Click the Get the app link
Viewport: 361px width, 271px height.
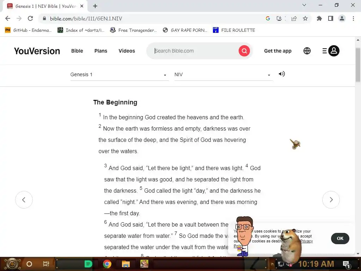278,51
